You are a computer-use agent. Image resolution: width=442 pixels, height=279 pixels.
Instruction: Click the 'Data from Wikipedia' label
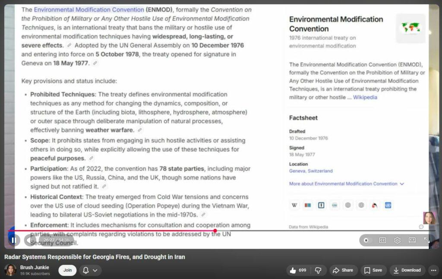pos(308,227)
